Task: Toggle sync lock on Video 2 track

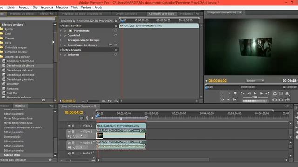Action: 73,126
